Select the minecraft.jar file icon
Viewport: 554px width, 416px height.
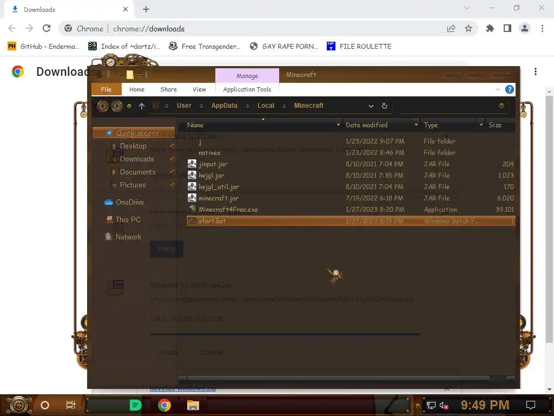coord(192,198)
